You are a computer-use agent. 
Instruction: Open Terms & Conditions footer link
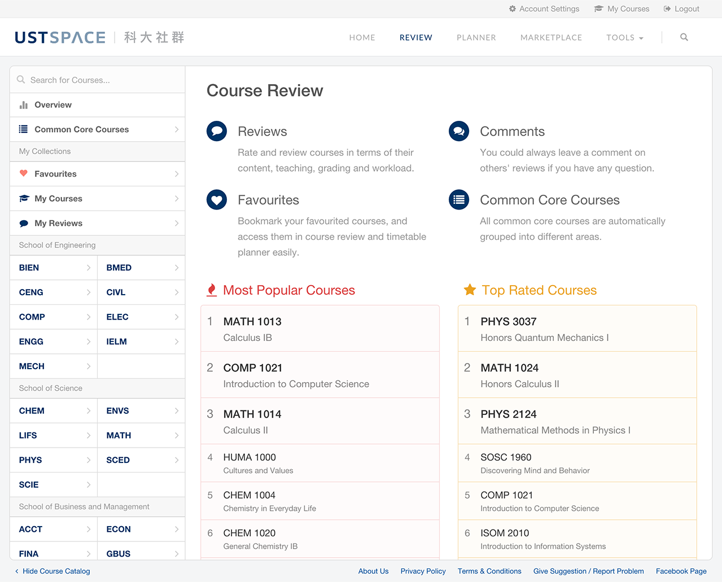tap(489, 571)
